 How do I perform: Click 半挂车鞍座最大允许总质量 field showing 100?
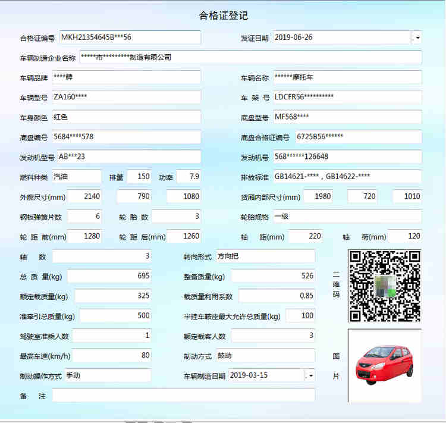[300, 316]
